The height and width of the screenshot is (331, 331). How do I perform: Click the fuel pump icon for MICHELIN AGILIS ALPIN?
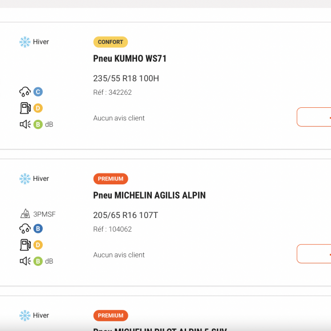pos(25,245)
